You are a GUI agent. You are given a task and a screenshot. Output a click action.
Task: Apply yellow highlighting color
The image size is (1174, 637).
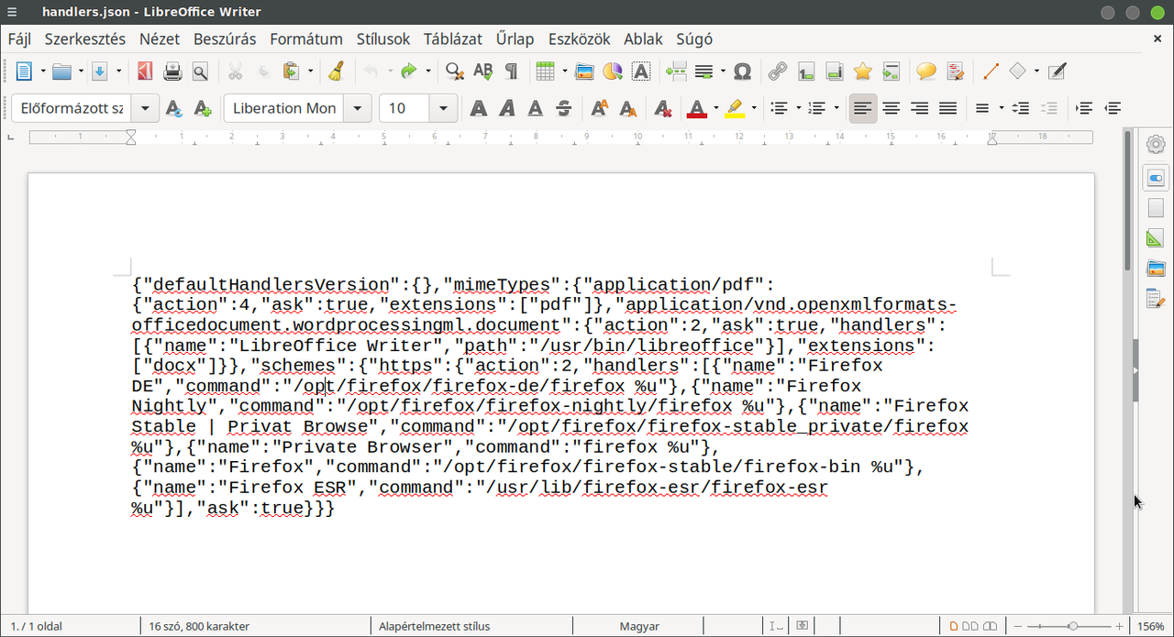[x=734, y=108]
